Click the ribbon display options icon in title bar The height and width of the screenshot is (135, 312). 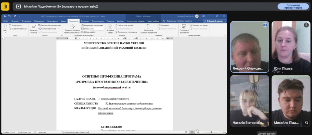coord(203,16)
